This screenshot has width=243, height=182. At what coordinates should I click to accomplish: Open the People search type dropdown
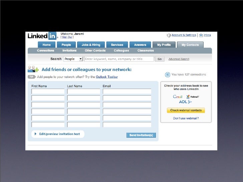[73, 59]
